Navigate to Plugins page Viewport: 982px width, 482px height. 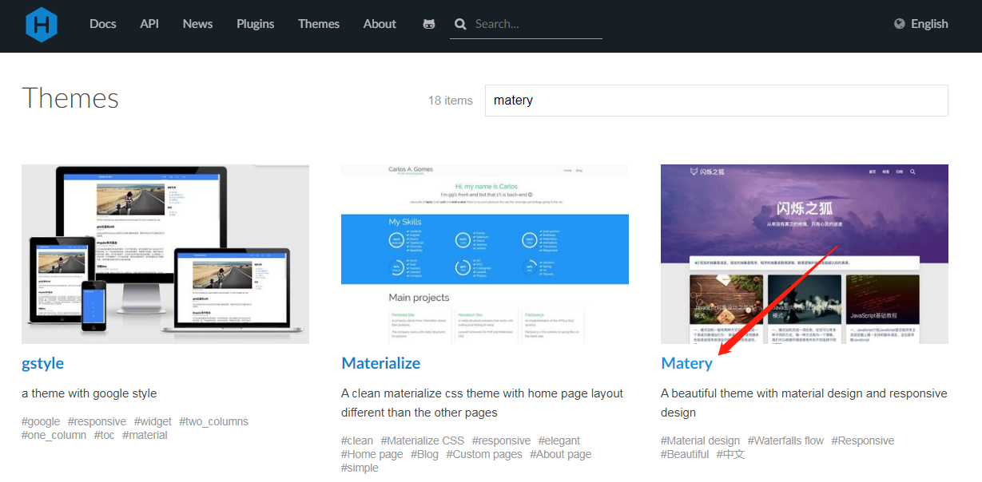[x=255, y=24]
